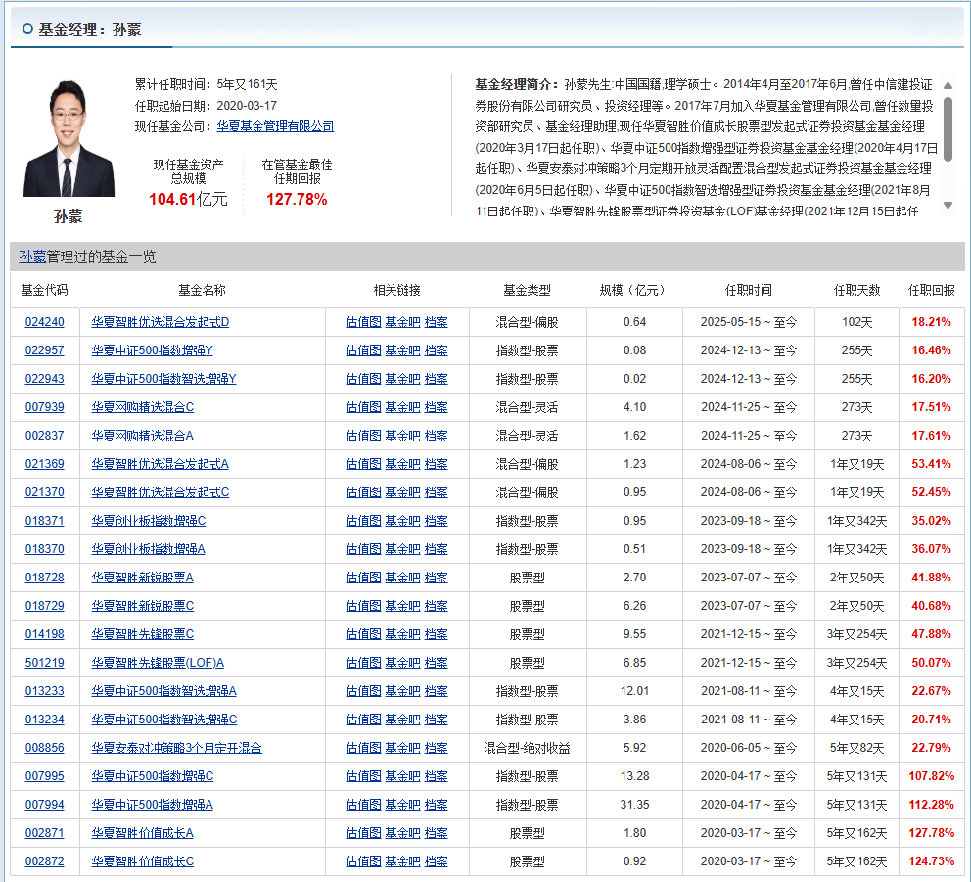Open 估值图 for fund 024240
The image size is (971, 882).
click(x=363, y=322)
